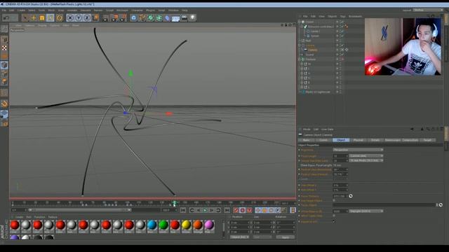Switch to the Basic tab in attributes

306,140
